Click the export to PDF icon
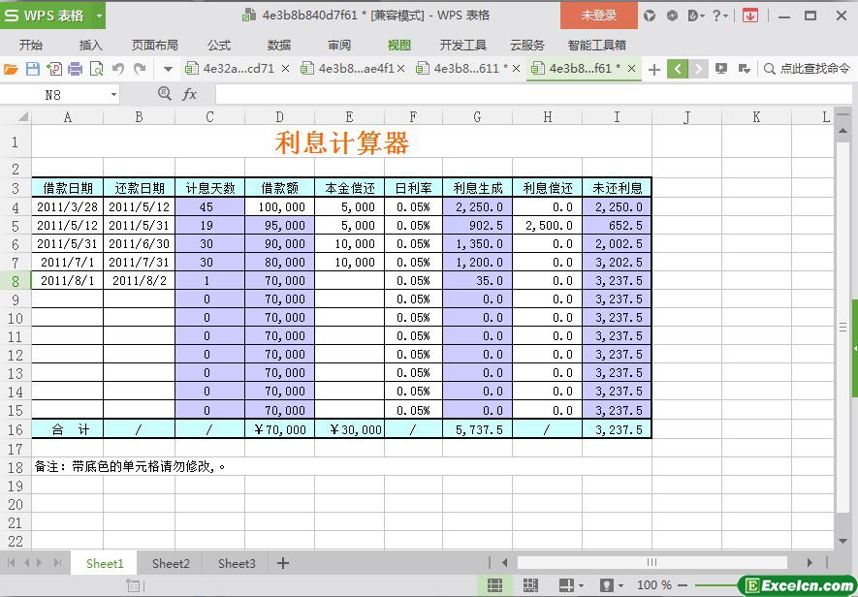The image size is (858, 597). (54, 69)
